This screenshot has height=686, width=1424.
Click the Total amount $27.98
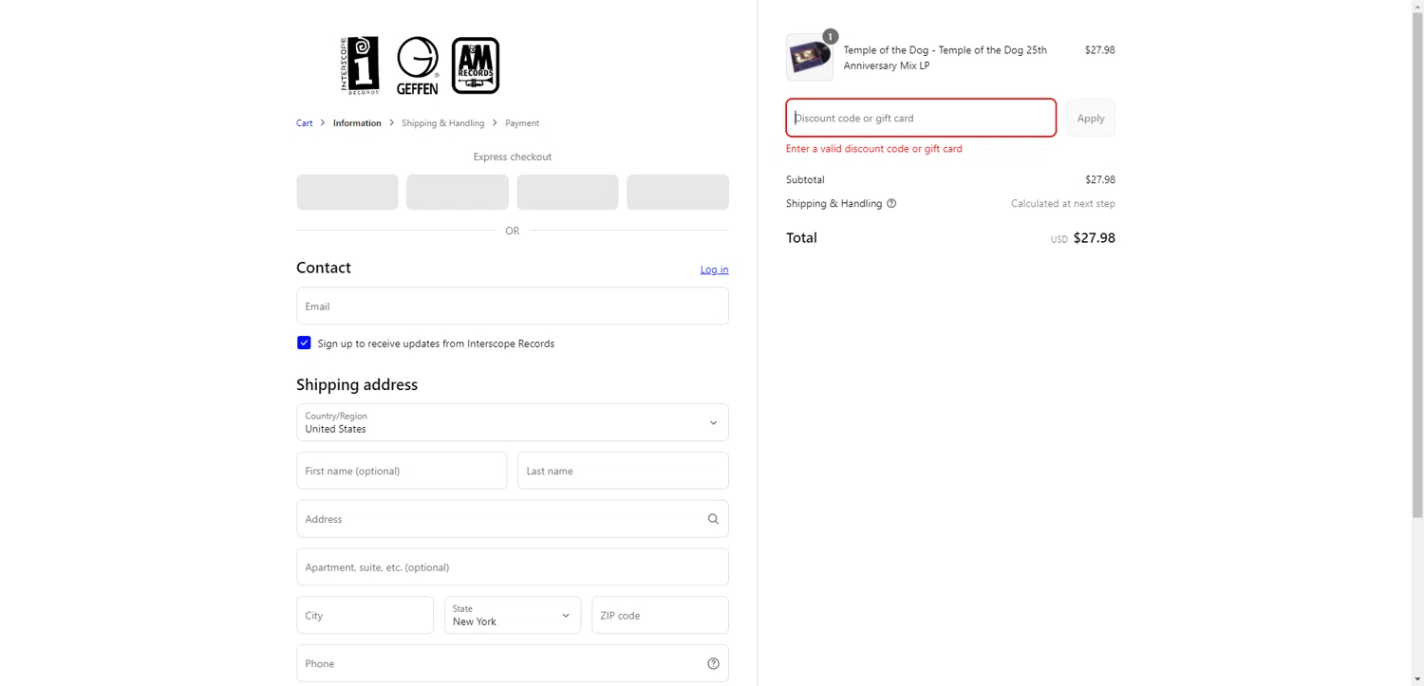1094,238
